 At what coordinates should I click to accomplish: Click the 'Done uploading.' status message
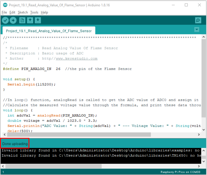pos(15,144)
